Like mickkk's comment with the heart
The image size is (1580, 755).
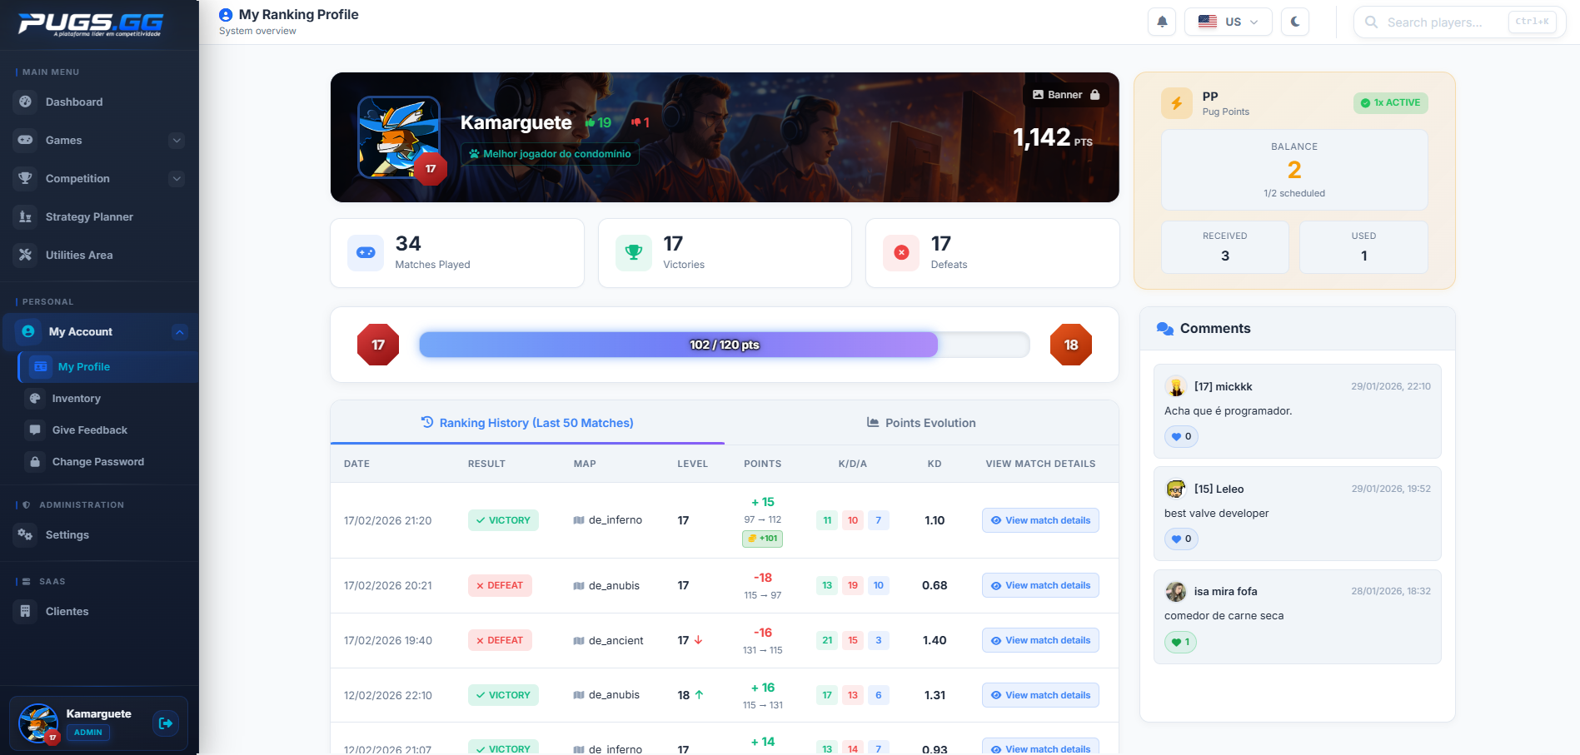[x=1181, y=436]
